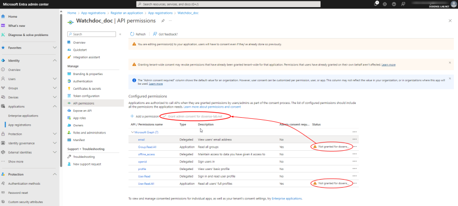This screenshot has height=206, width=458.
Task: Open the Certificates & secrets blade
Action: pos(87,88)
